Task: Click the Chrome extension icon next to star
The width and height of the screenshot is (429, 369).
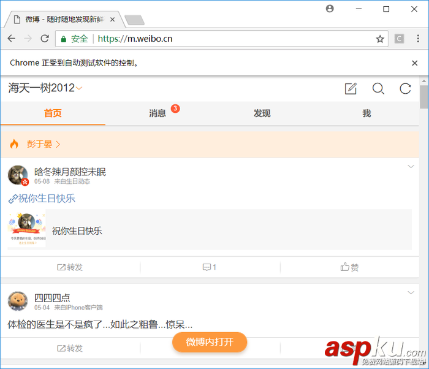Action: point(399,39)
